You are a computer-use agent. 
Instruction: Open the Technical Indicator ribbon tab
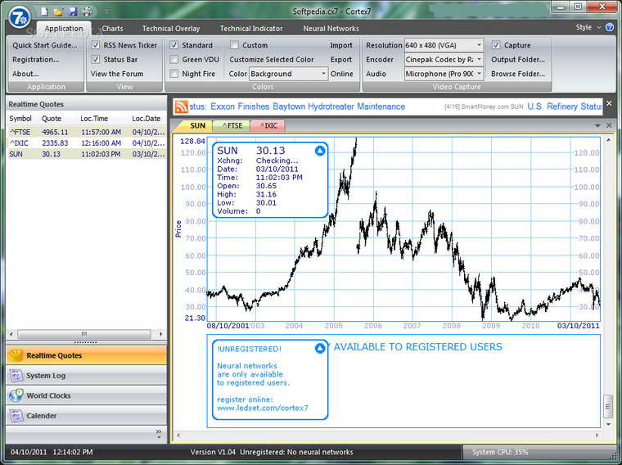tap(251, 29)
